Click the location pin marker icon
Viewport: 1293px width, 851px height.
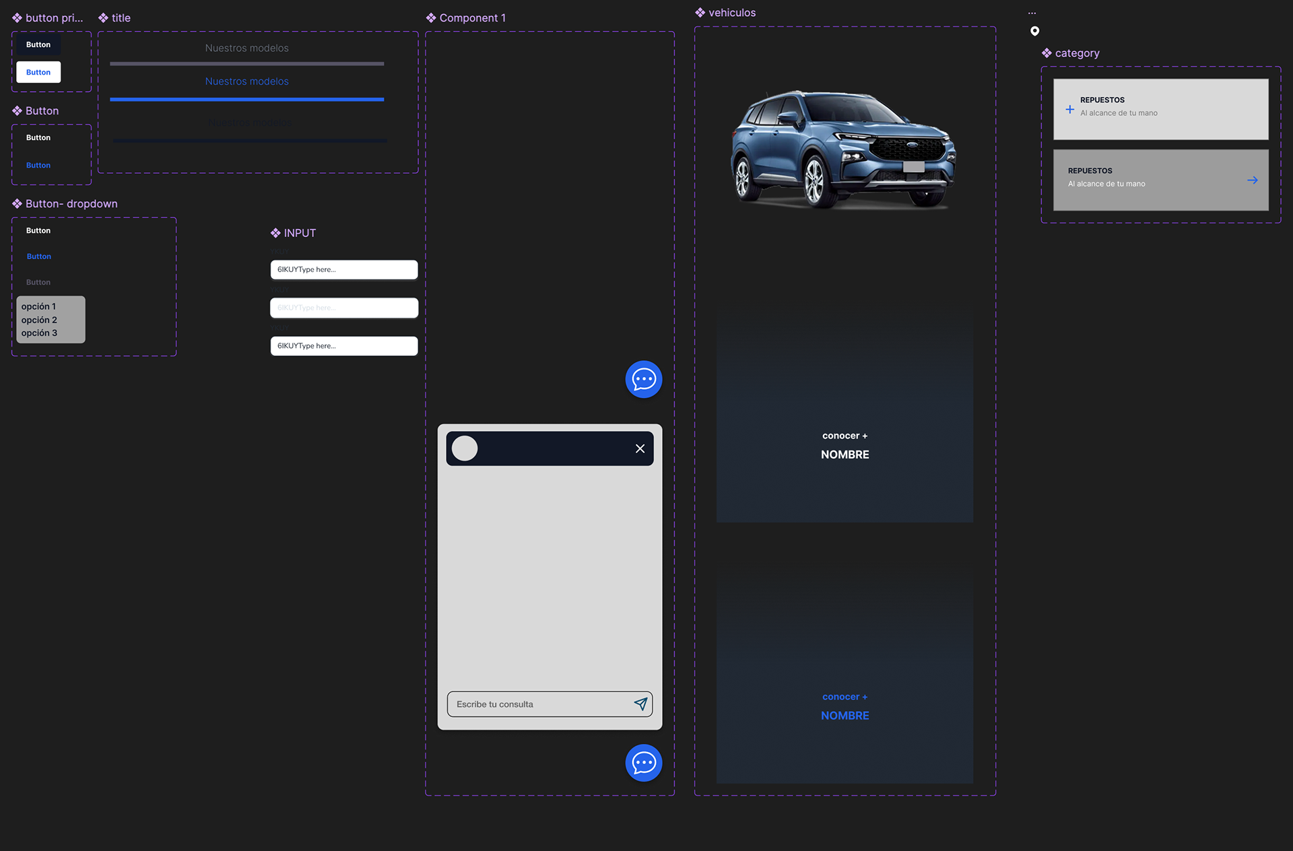[1034, 31]
